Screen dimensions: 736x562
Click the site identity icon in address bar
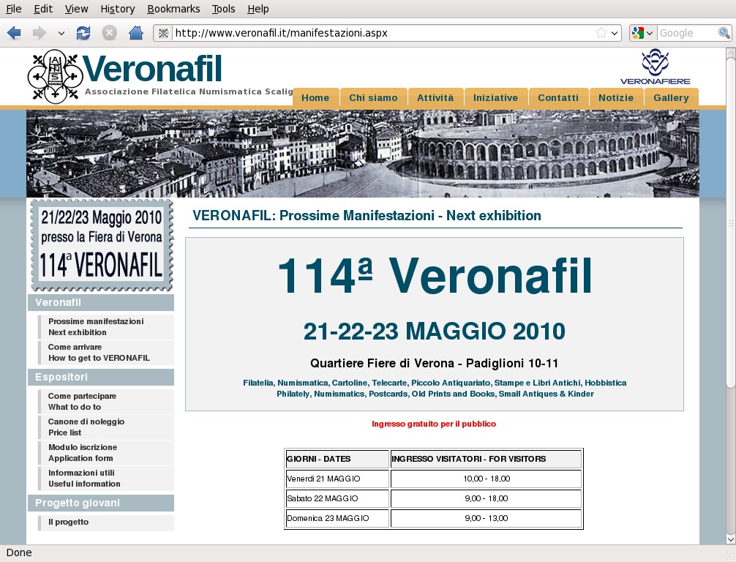(163, 33)
